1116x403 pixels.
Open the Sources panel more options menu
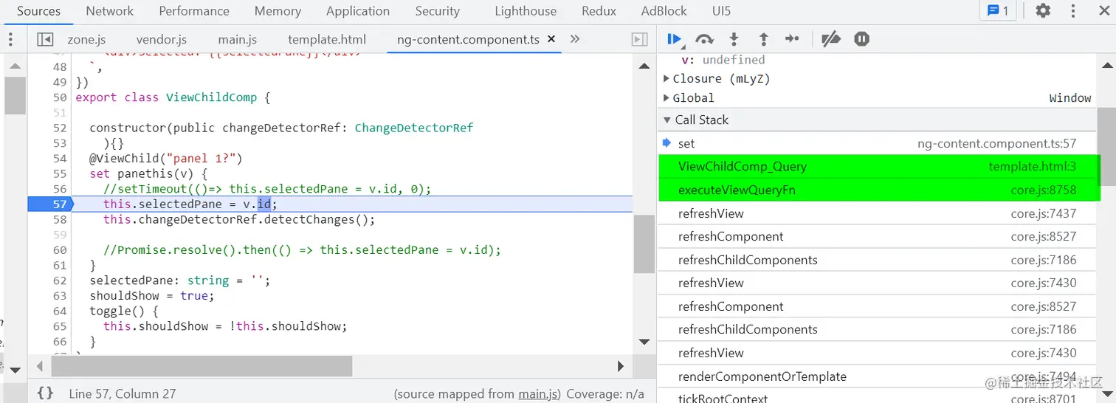tap(10, 40)
